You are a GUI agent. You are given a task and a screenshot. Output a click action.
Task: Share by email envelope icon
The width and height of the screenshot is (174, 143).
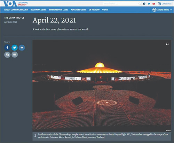coord(15,54)
